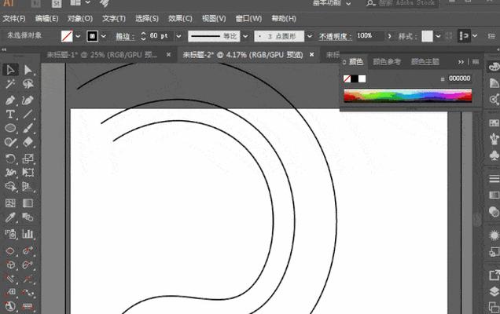Switch to the 颜色参考 panel tab
Screen dimensions: 500x314
(x=387, y=62)
